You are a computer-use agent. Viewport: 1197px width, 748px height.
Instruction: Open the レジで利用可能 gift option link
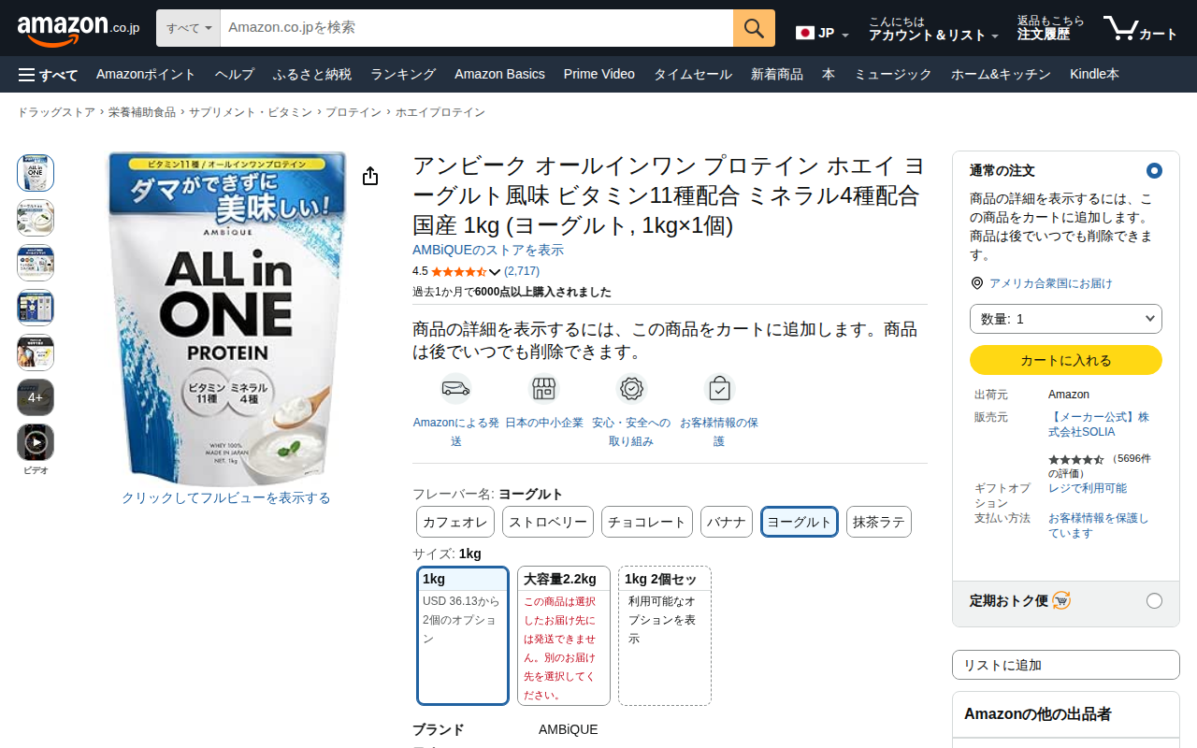pos(1088,488)
